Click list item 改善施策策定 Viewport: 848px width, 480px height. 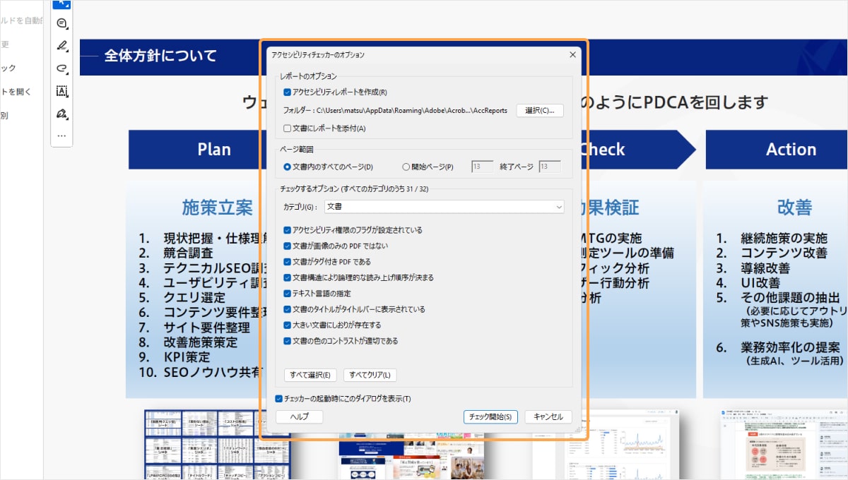tap(200, 342)
